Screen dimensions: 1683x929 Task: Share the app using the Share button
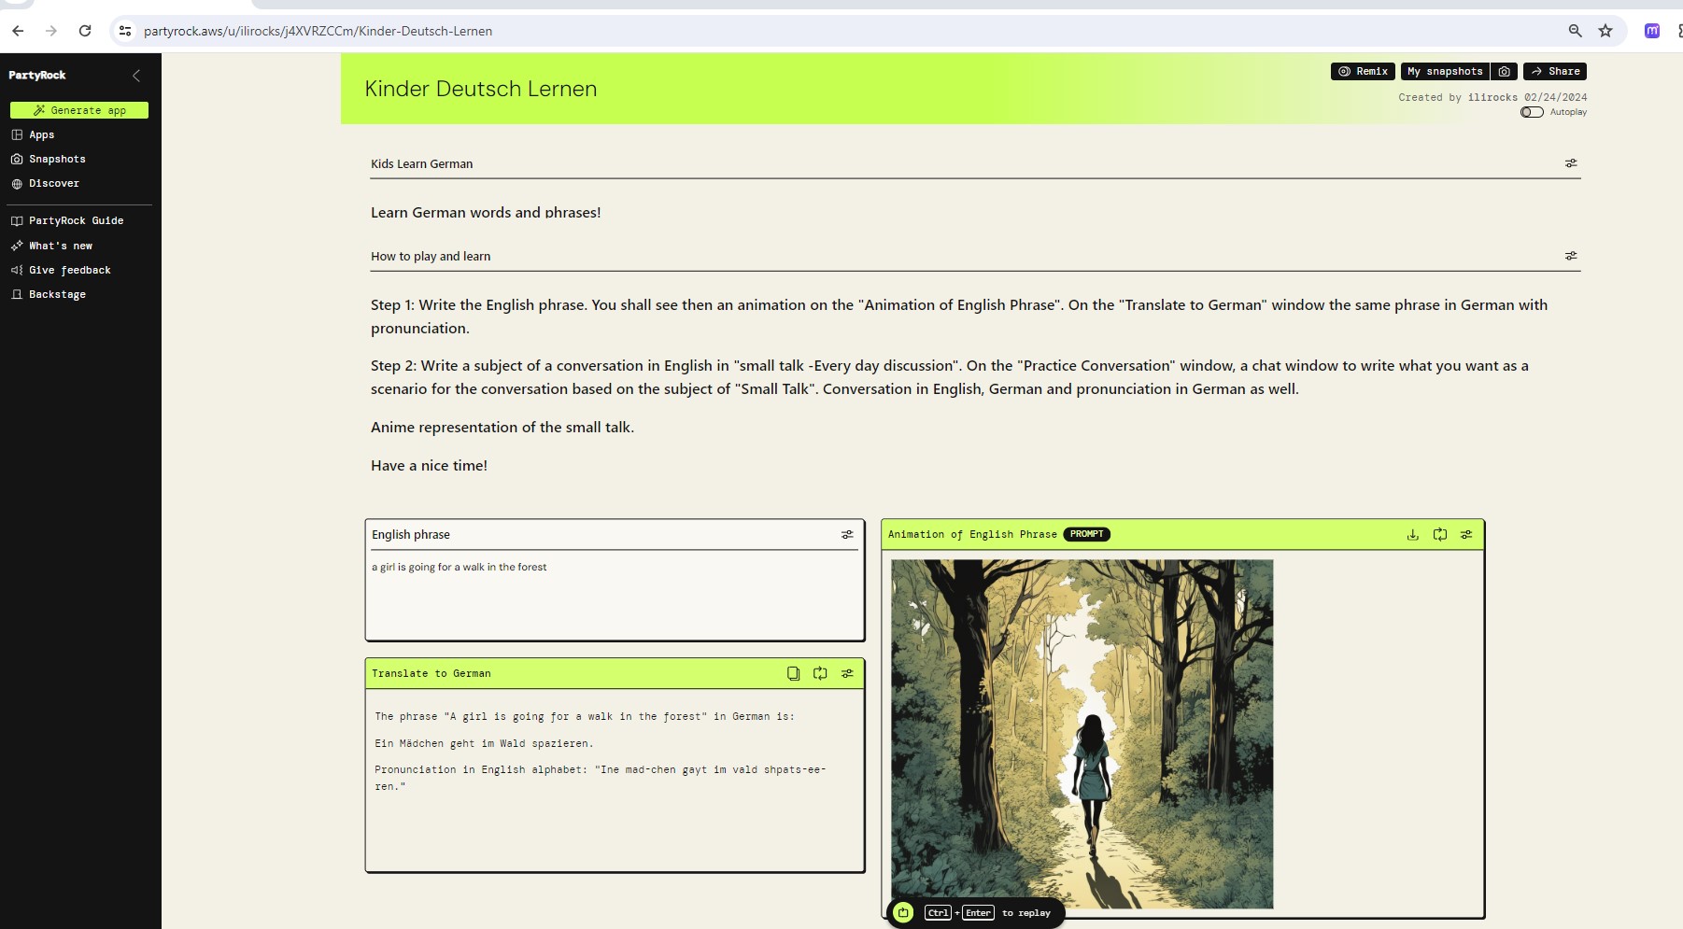pyautogui.click(x=1554, y=72)
